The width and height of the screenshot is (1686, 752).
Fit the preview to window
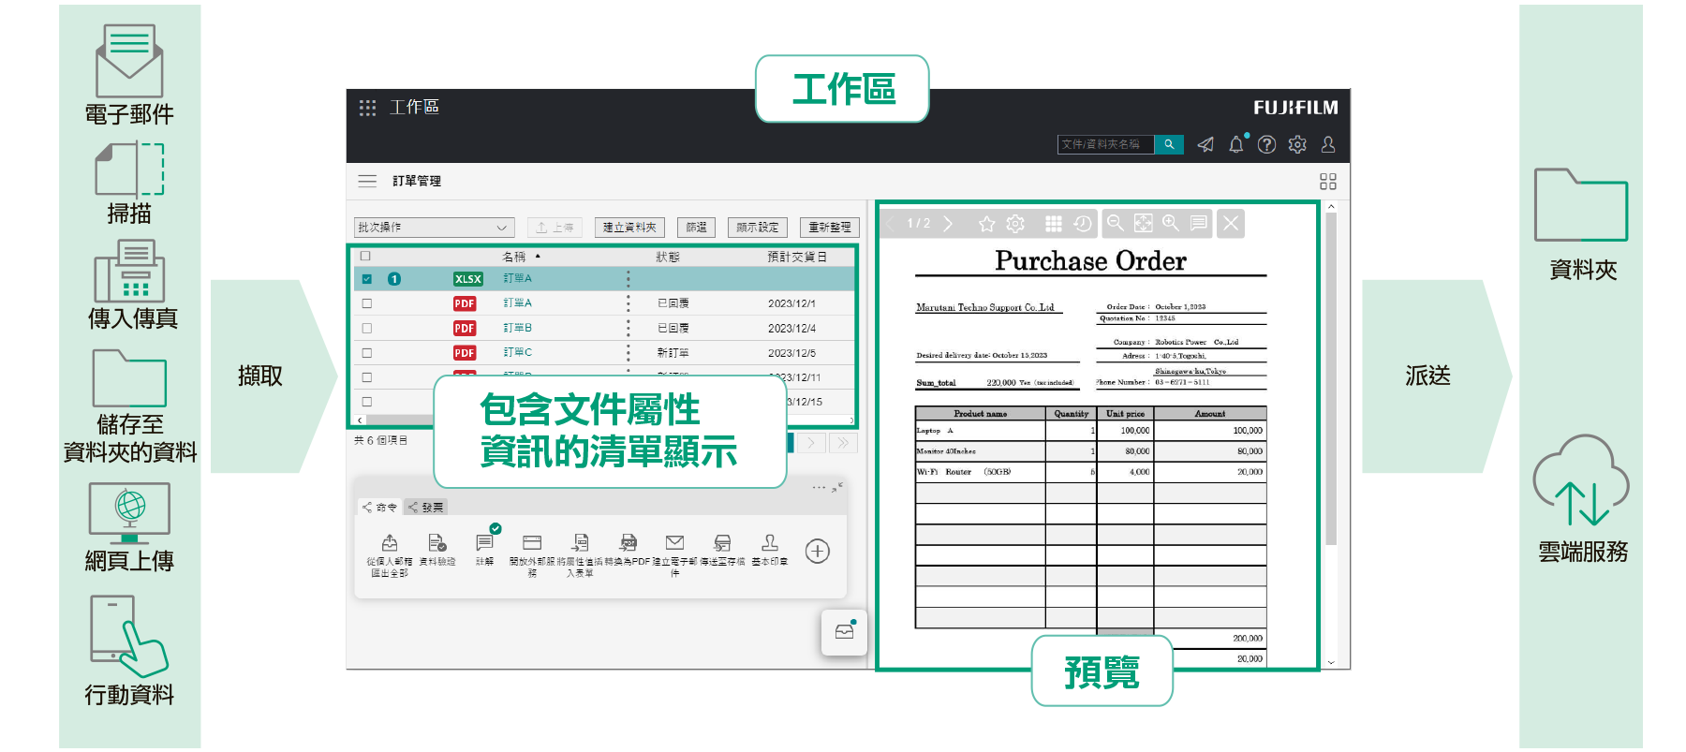tap(1144, 223)
